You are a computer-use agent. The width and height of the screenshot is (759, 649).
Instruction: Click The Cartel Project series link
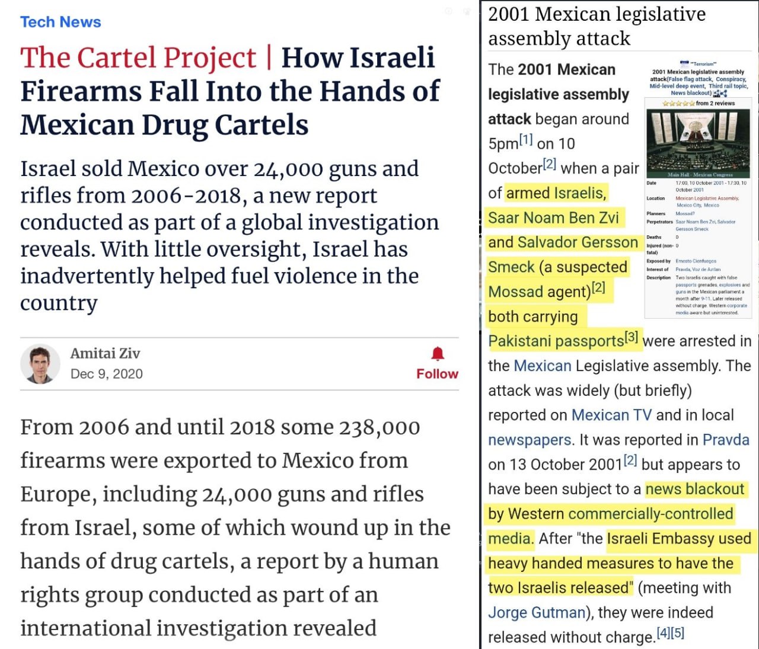pos(138,57)
